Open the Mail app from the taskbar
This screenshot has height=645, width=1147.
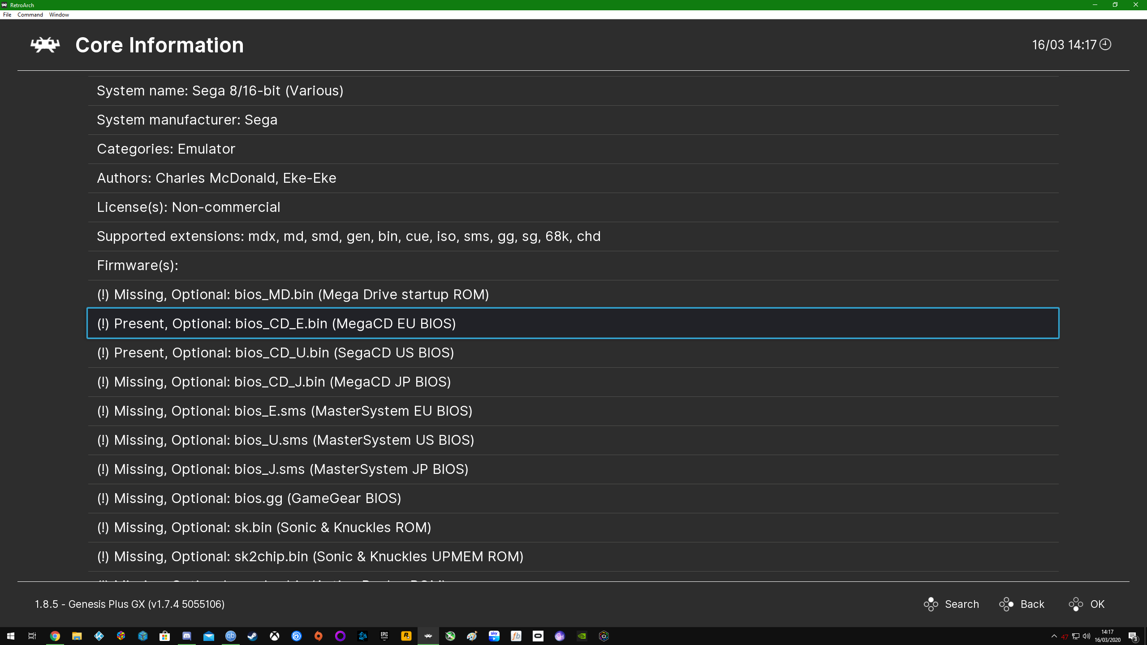click(x=209, y=636)
